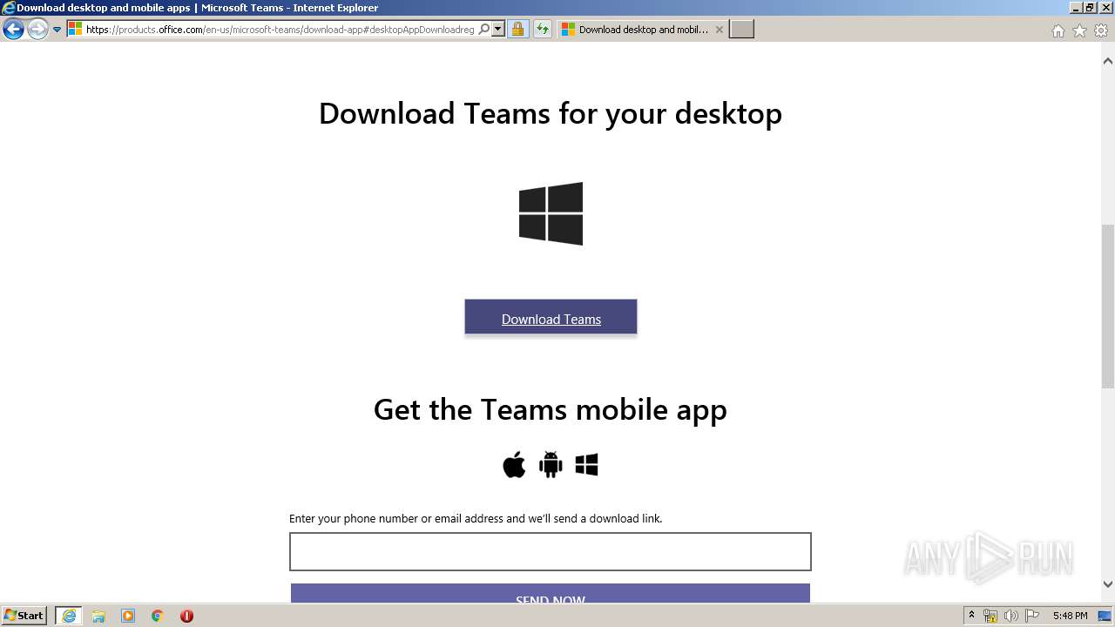This screenshot has width=1115, height=627.
Task: Choose the Android mobile icon
Action: tap(551, 465)
